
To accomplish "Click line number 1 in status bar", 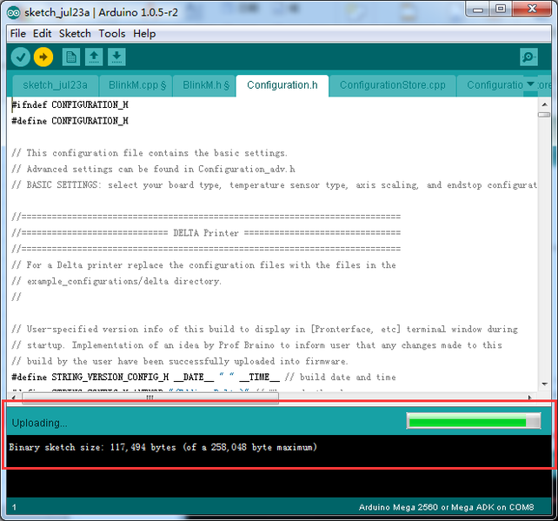I will click(14, 507).
